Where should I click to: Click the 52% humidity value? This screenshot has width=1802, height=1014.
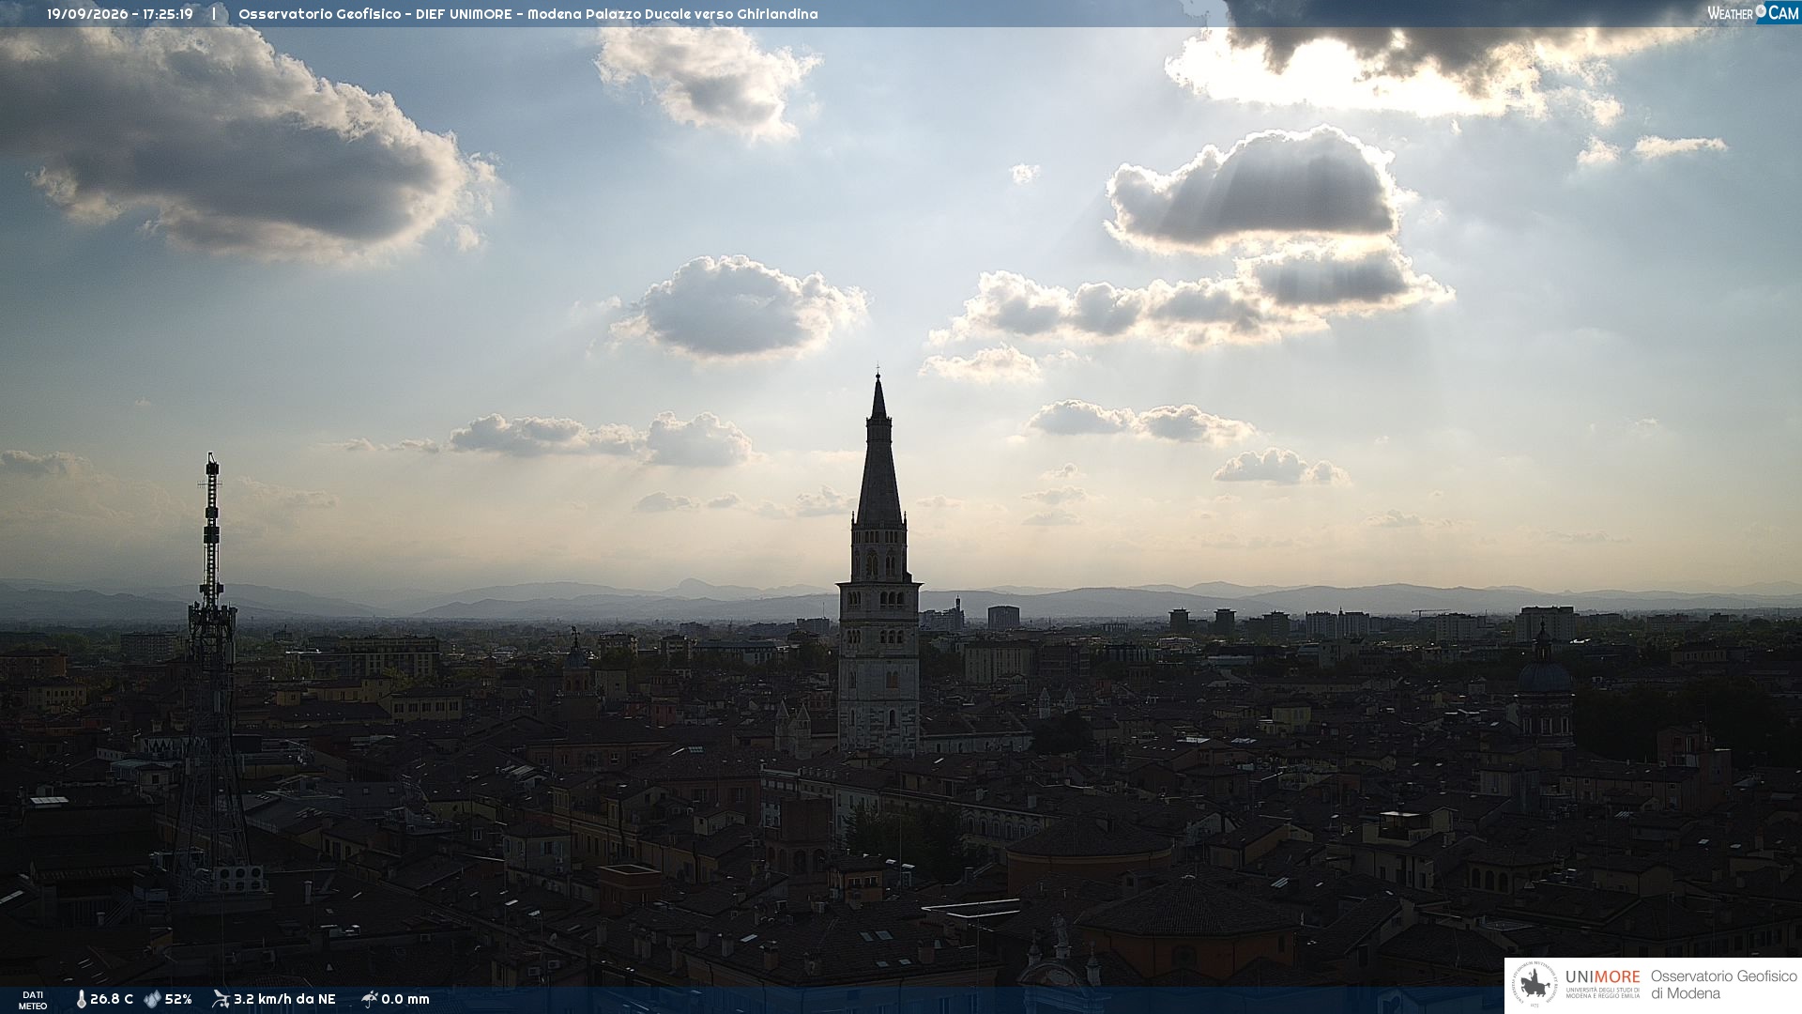[178, 999]
